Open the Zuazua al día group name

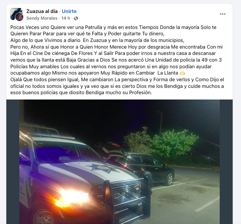pos(42,11)
